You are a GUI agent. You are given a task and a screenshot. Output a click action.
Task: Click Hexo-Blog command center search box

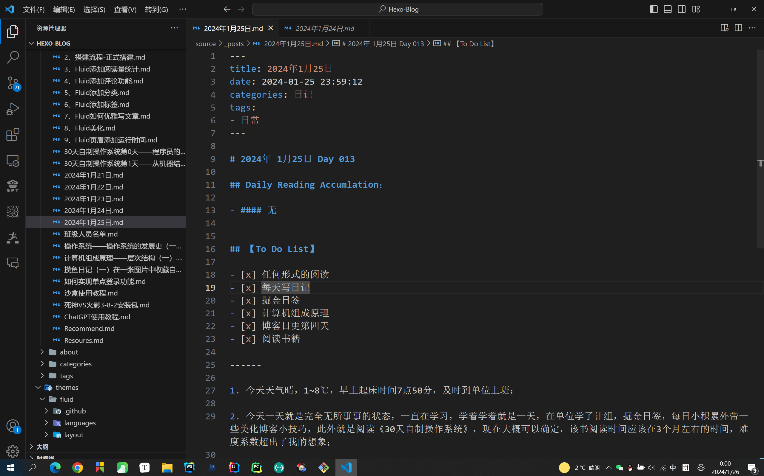pyautogui.click(x=397, y=10)
